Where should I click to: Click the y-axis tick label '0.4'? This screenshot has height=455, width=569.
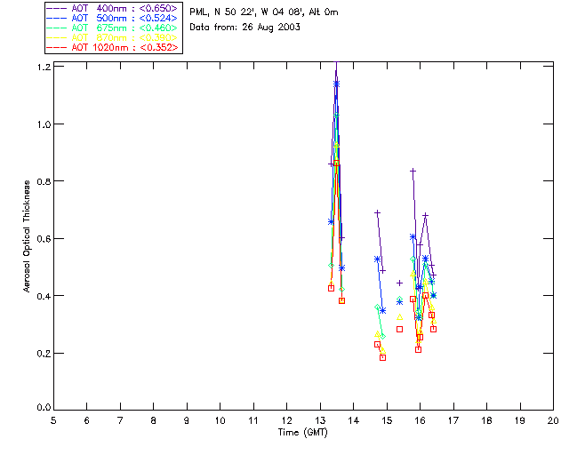click(x=44, y=296)
